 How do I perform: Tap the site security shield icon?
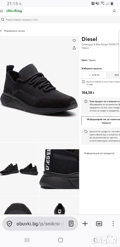click(x=10, y=224)
